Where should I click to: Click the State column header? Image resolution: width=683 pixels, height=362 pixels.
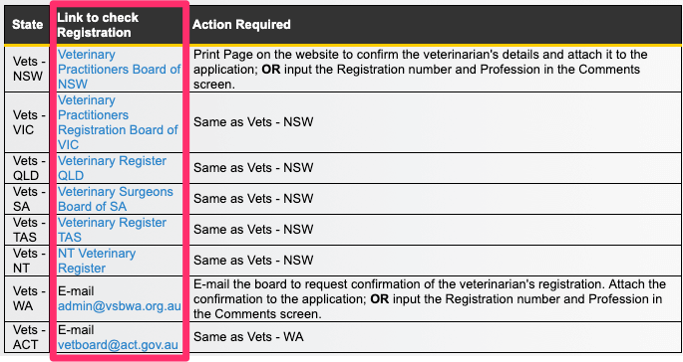coord(28,24)
